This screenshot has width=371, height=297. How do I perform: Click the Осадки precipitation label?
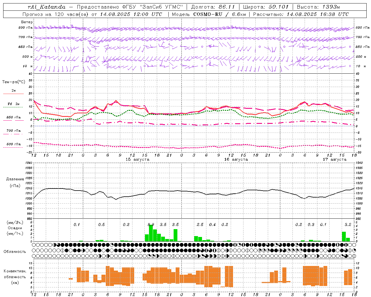15,228
